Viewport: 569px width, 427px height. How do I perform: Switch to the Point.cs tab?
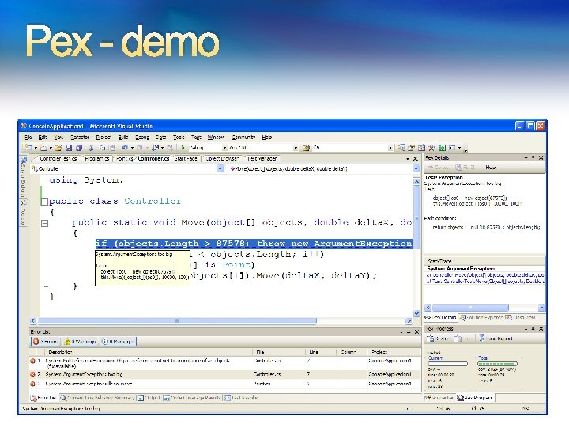pos(125,158)
